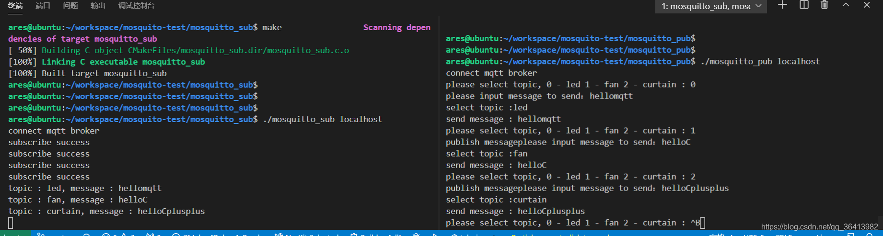Viewport: 883px width, 236px height.
Task: Click '[100%] Linking C executable mosquitto_sub' line
Action: point(106,62)
